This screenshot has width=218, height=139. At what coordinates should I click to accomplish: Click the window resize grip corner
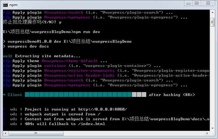click(213, 134)
